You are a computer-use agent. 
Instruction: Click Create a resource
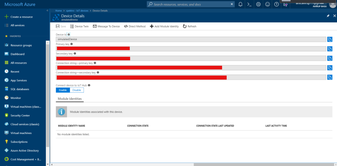click(19, 17)
